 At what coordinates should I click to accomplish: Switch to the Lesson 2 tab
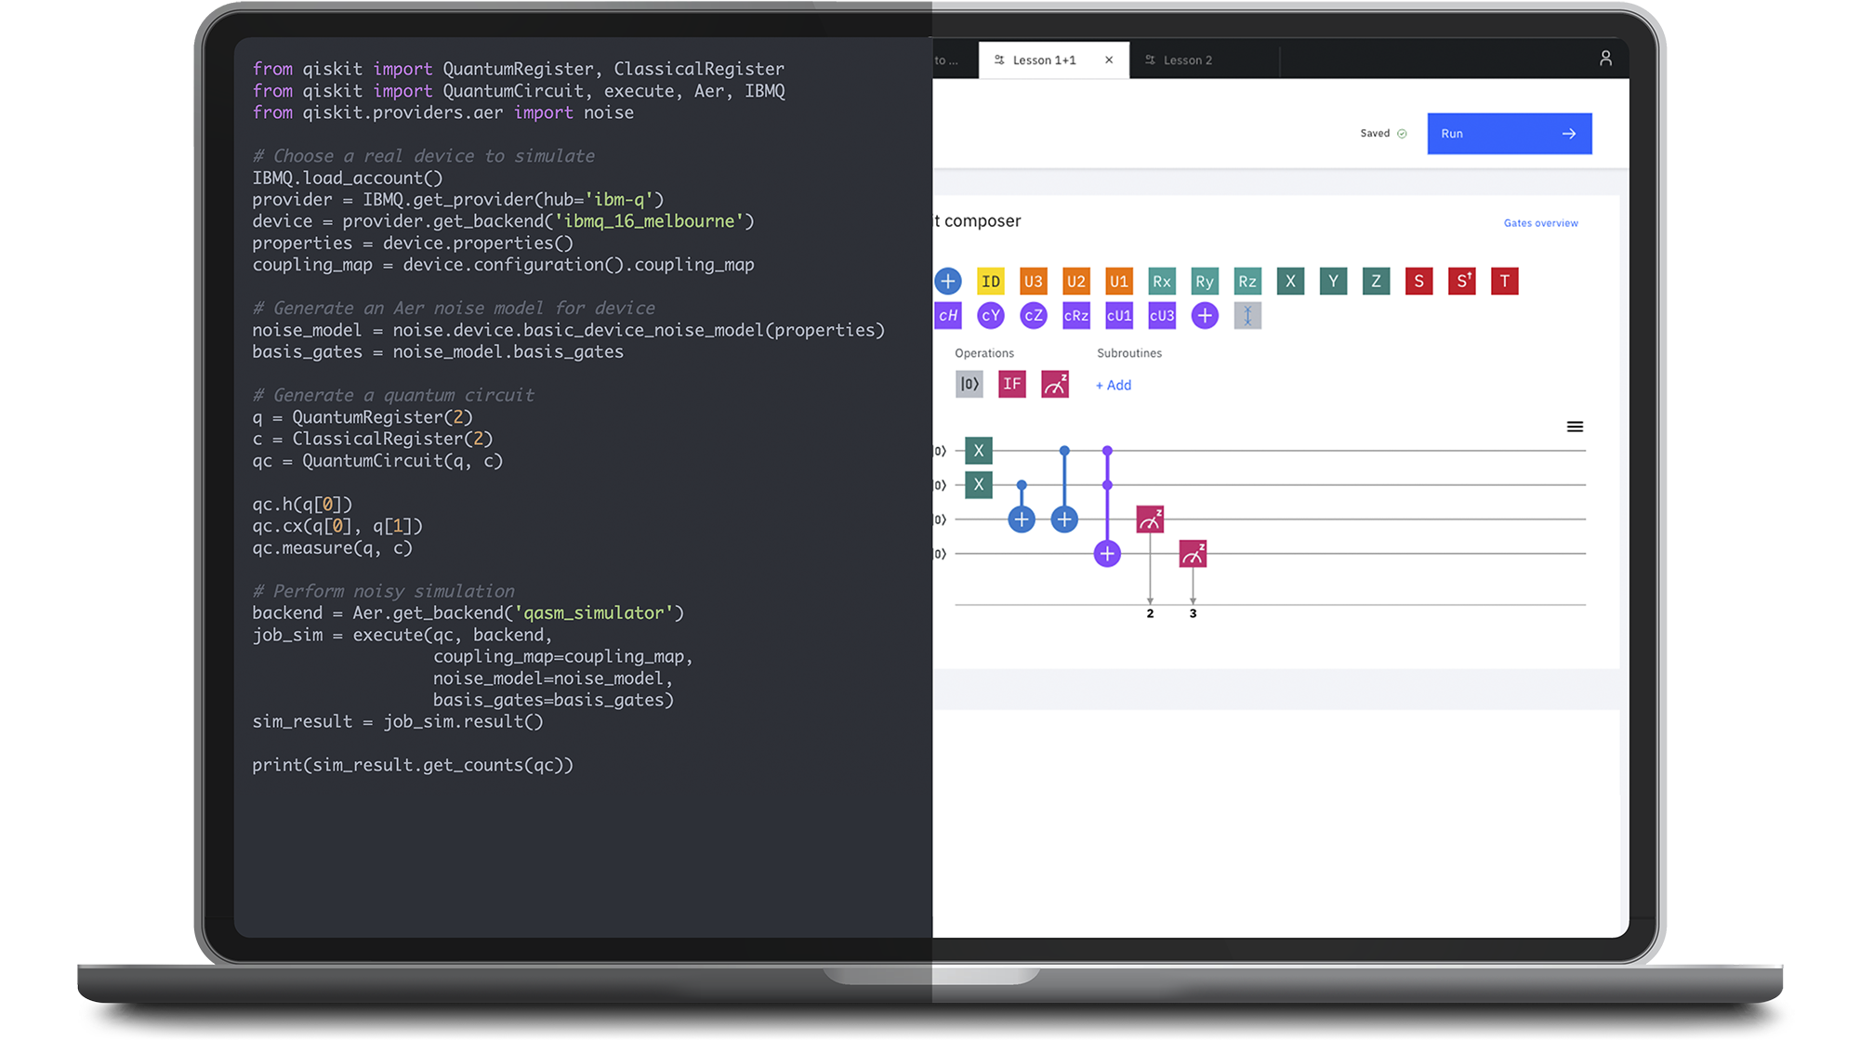coord(1187,60)
